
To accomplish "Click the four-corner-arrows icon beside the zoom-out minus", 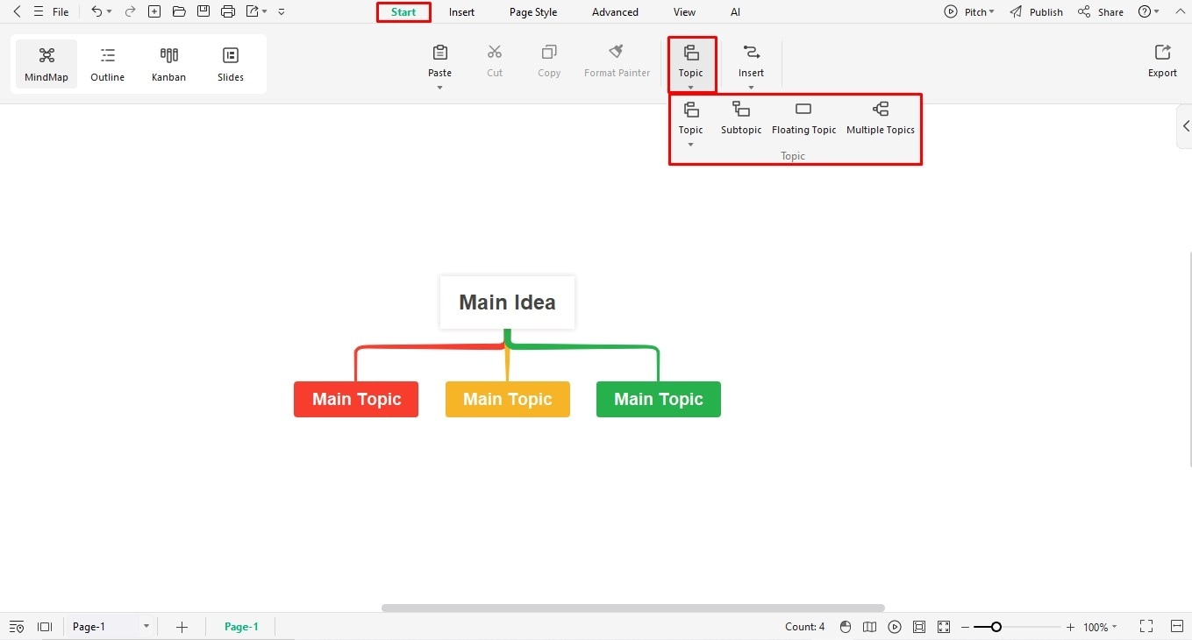I will [944, 627].
